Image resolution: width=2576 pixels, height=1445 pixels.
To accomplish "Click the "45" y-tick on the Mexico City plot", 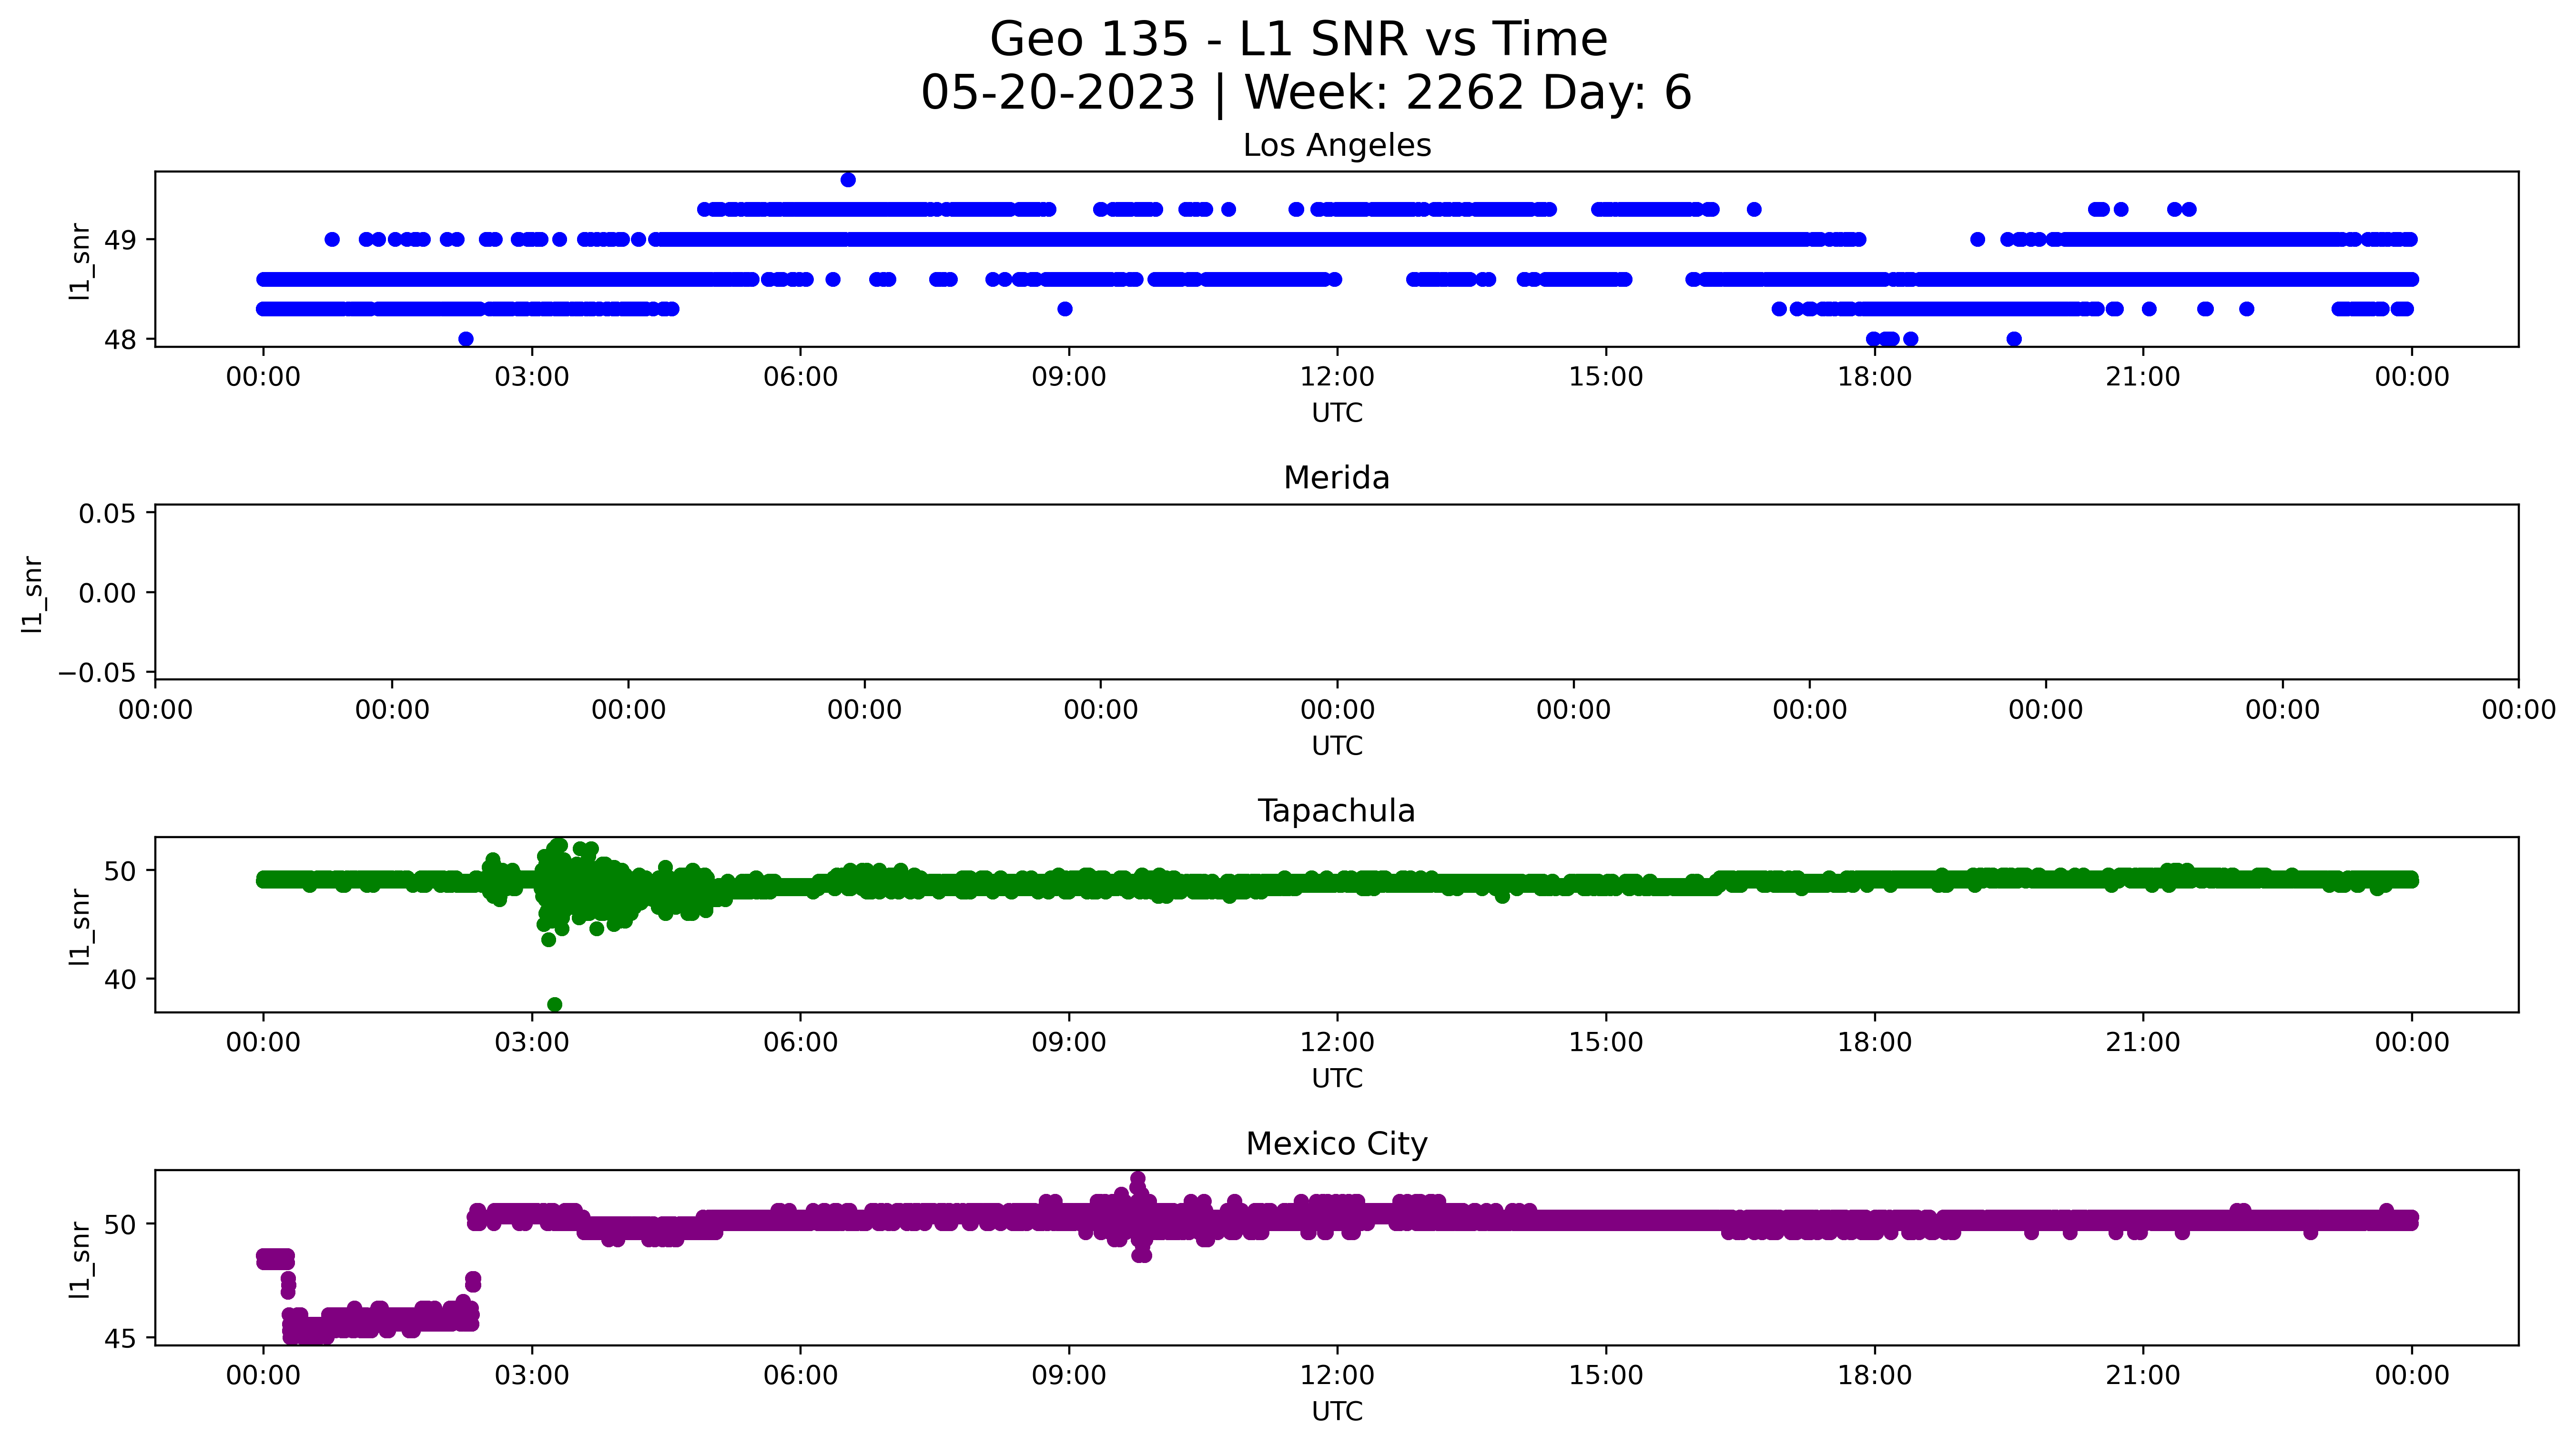I will 120,1338.
